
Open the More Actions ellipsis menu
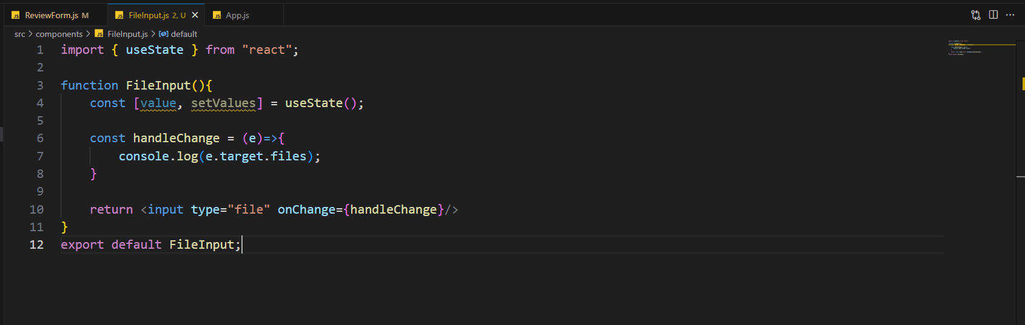[1010, 15]
